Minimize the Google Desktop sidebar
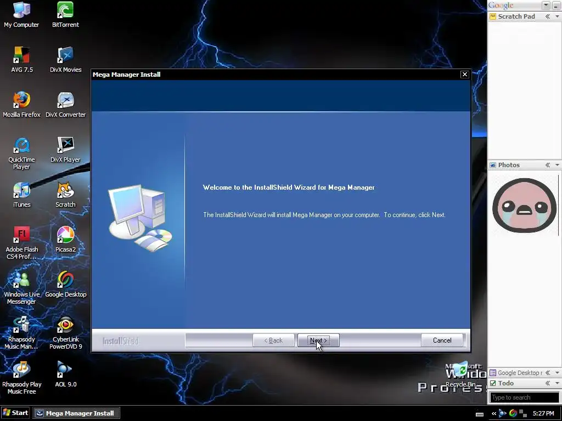Screen dimensions: 562x421 point(555,5)
